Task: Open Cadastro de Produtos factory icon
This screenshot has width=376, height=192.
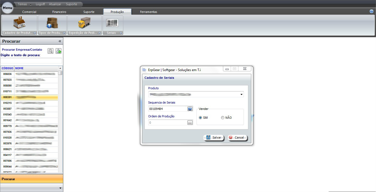Action: coord(19,23)
